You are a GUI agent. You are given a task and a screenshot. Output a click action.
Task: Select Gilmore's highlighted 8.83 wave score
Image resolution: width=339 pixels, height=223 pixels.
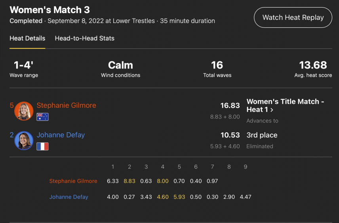130,181
